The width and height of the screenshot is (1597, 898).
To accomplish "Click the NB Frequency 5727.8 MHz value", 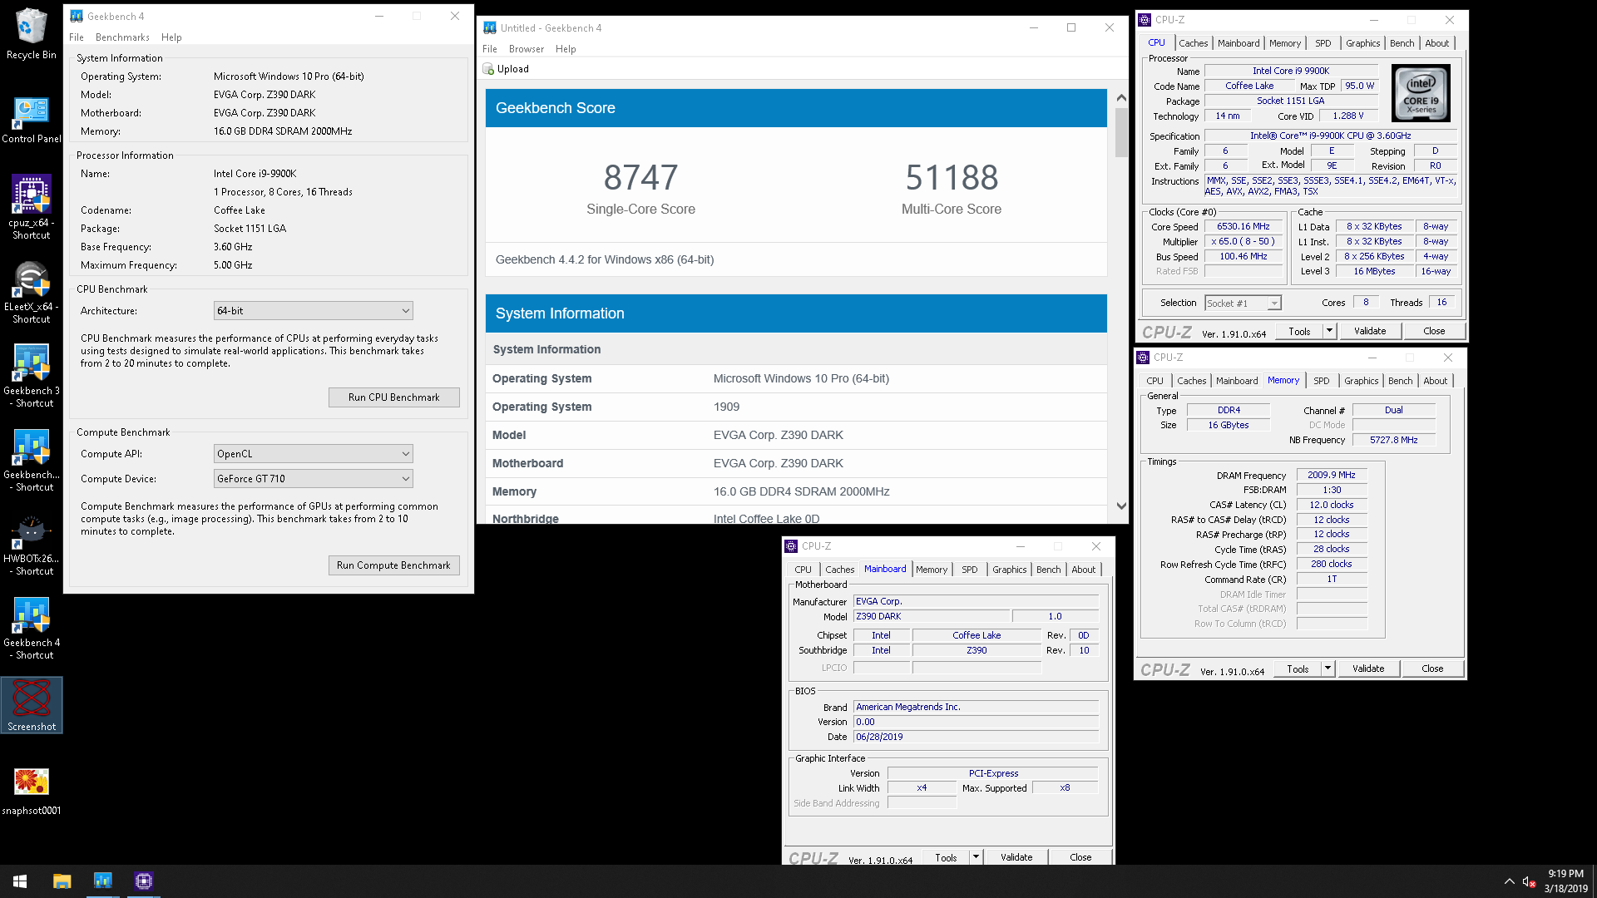I will pos(1393,440).
